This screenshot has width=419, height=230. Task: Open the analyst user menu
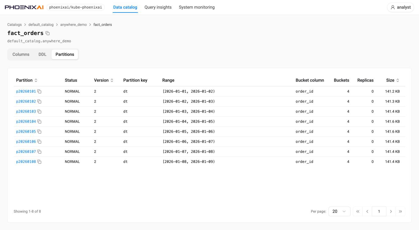coord(400,7)
